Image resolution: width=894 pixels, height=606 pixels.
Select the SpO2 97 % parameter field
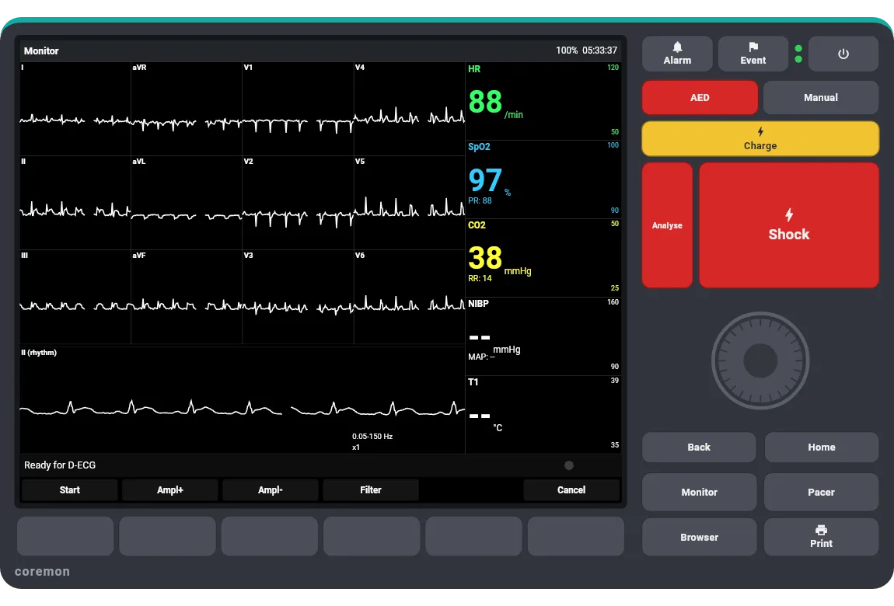point(543,179)
